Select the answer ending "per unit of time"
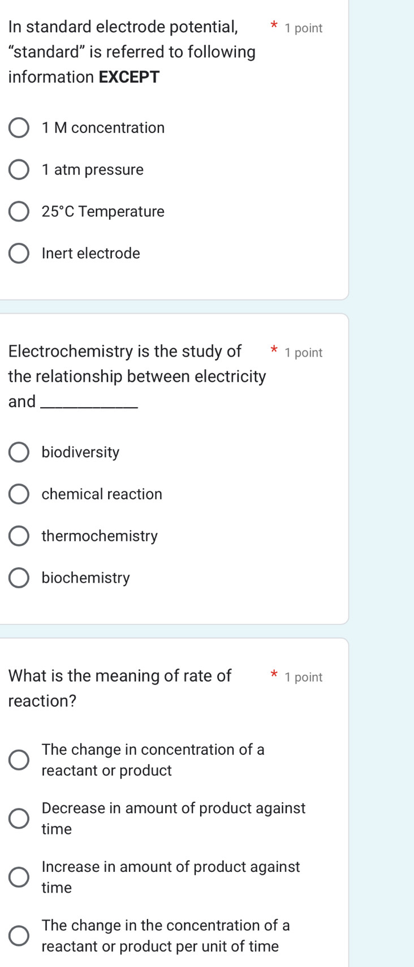 point(19,936)
